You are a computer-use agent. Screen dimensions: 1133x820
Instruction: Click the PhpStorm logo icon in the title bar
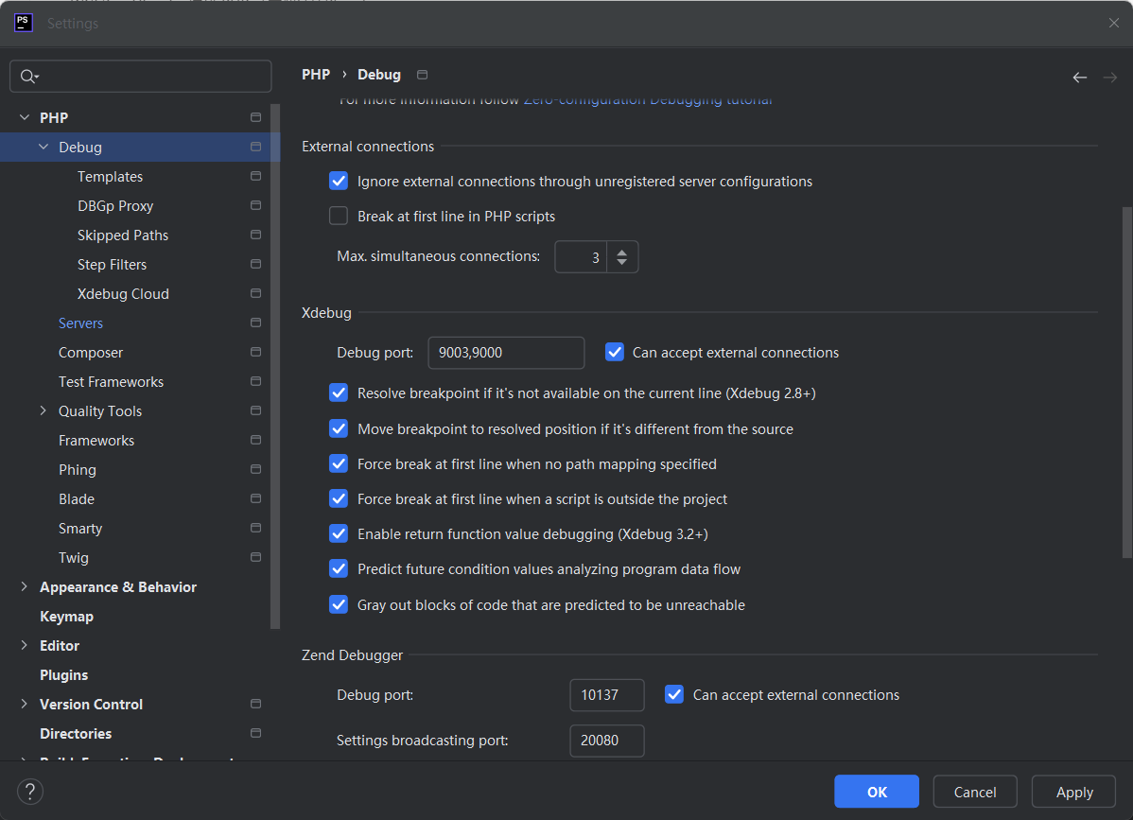tap(23, 23)
